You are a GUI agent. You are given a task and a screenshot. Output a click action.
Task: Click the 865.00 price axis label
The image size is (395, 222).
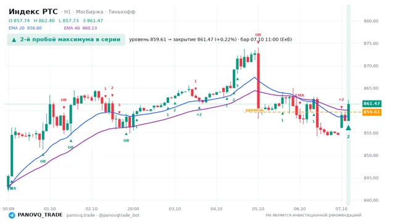(371, 88)
